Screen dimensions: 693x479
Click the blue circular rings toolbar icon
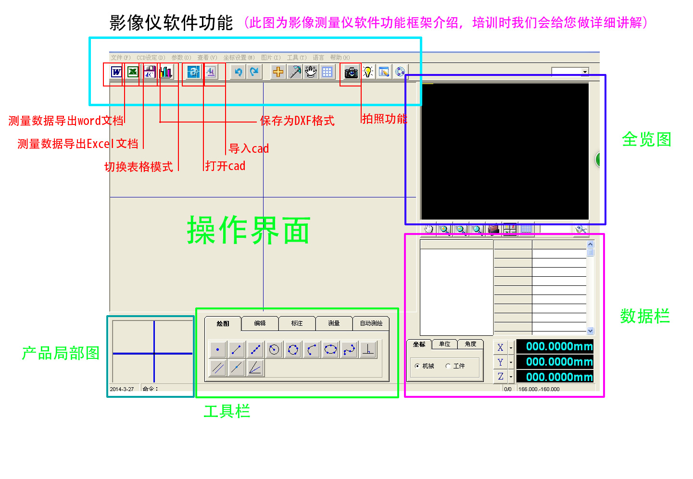pos(400,72)
